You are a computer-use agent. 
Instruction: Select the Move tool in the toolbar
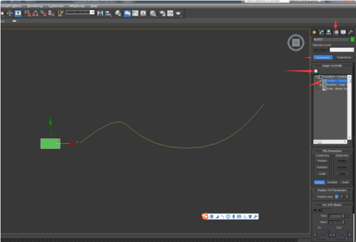(9, 14)
